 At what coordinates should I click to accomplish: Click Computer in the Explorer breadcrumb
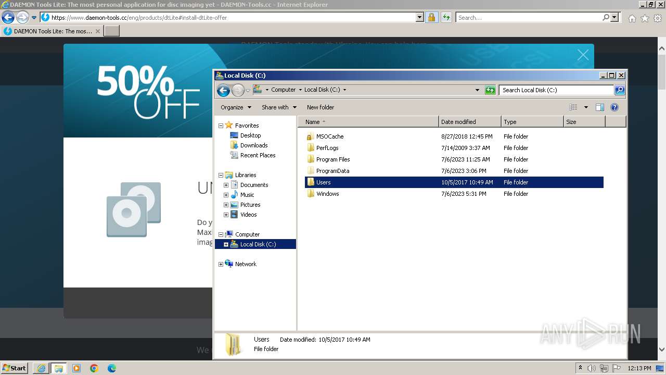tap(283, 90)
